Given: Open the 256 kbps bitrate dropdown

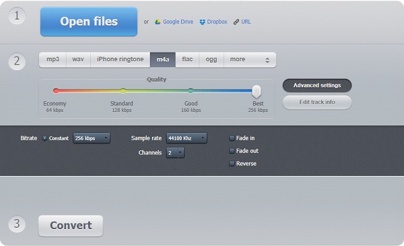Looking at the screenshot, I should [x=92, y=138].
